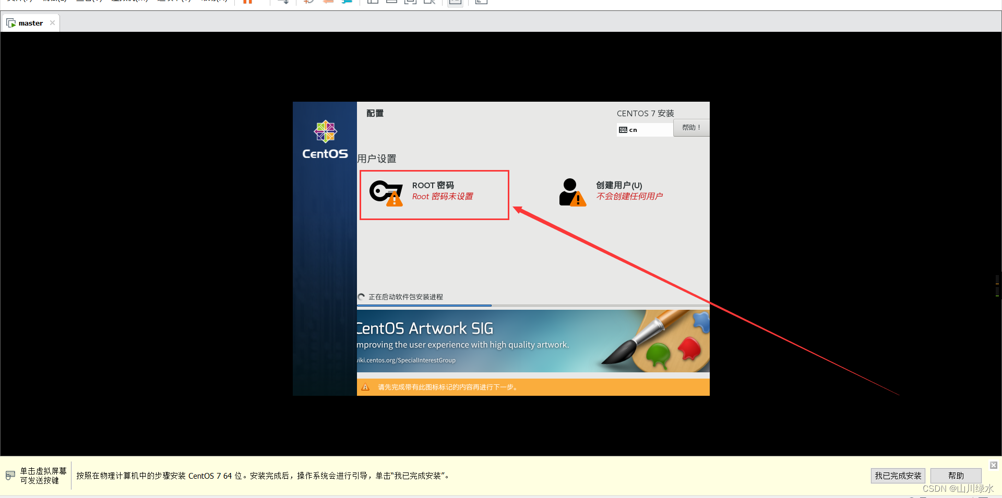Image resolution: width=1002 pixels, height=498 pixels.
Task: Click the installation progress bar
Action: tap(532, 305)
